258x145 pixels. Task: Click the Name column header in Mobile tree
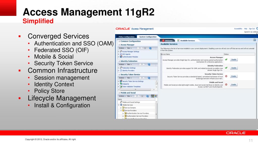point(136,99)
